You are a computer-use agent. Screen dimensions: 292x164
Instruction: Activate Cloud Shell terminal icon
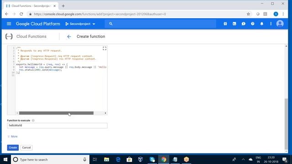tap(235, 24)
